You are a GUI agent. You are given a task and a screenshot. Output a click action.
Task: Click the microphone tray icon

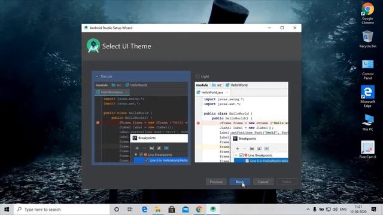[x=315, y=210]
